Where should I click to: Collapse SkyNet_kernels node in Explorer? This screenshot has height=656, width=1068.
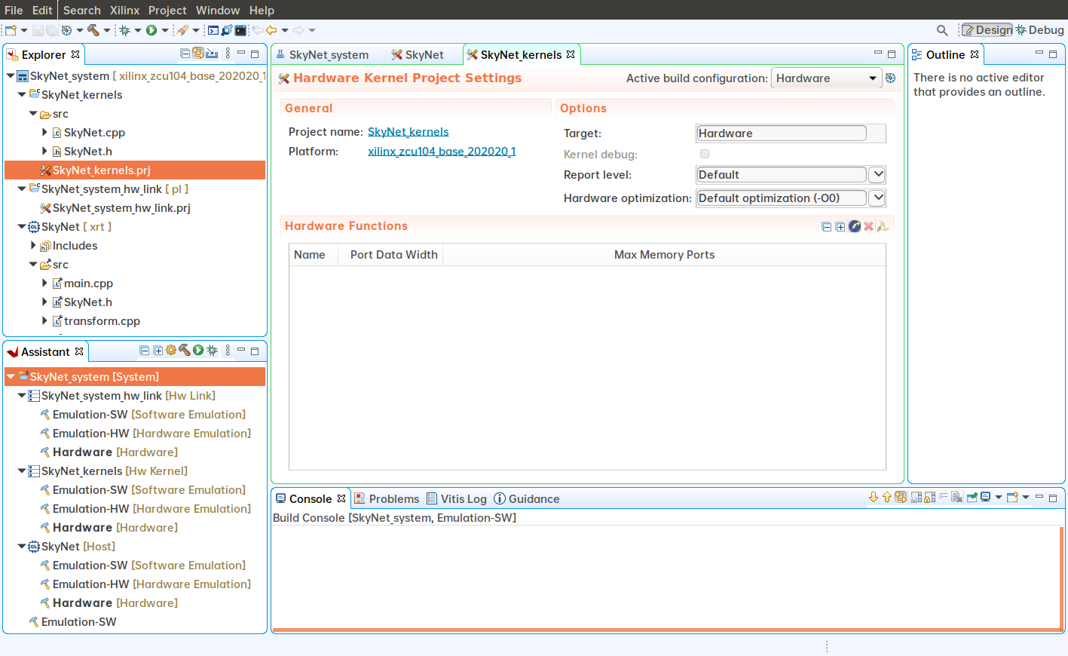[22, 95]
